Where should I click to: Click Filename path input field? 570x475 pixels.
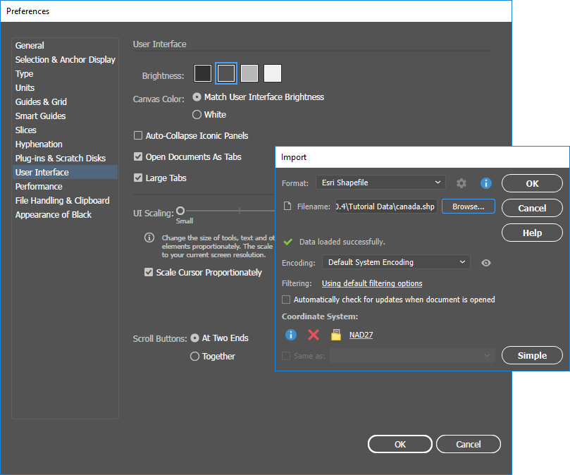(386, 206)
